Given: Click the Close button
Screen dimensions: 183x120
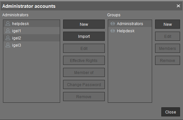Looking at the screenshot, I should pos(171,112).
